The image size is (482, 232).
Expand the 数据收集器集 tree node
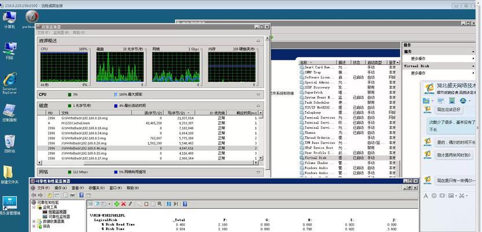[34, 221]
